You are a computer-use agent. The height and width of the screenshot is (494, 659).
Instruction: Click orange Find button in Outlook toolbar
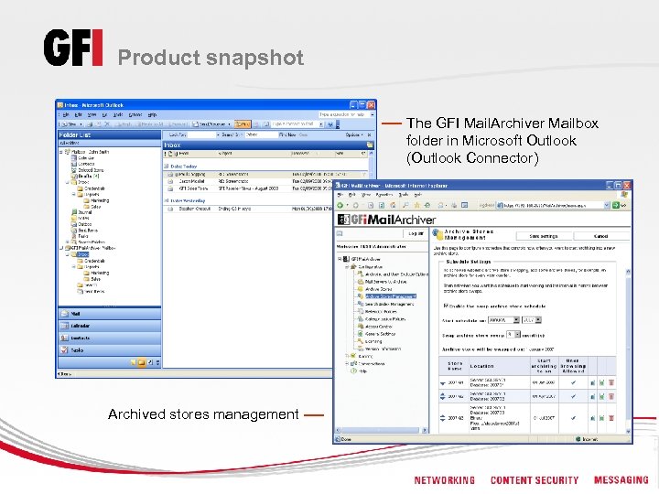pyautogui.click(x=242, y=124)
